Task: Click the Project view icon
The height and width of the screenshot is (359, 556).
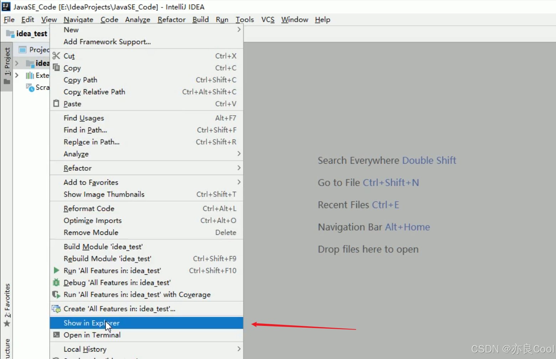Action: tap(22, 49)
